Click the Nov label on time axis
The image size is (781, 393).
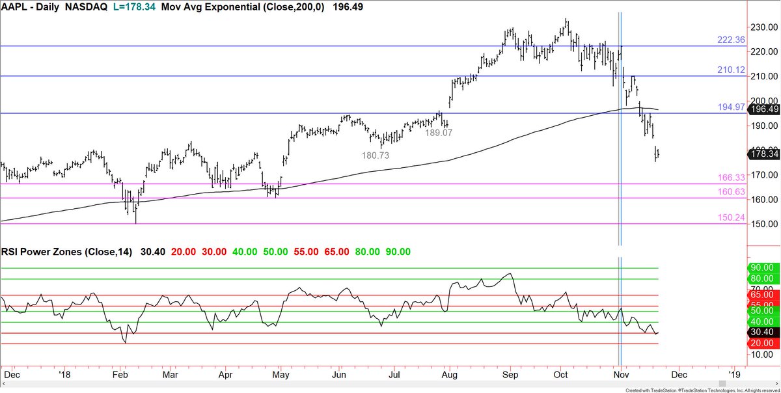point(623,375)
